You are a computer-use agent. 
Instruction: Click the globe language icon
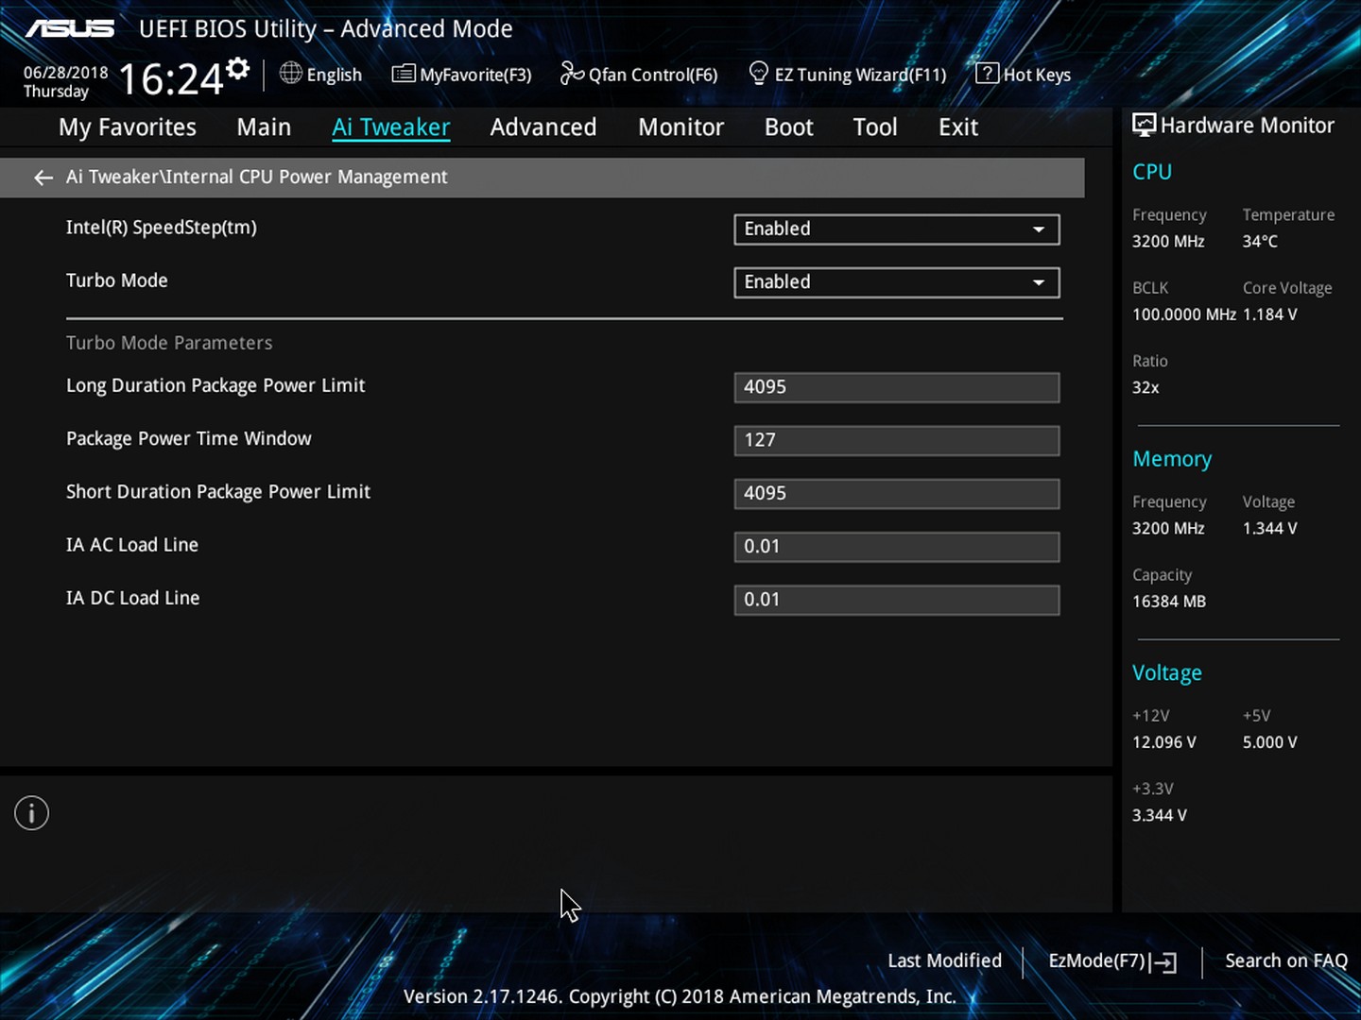pos(291,74)
